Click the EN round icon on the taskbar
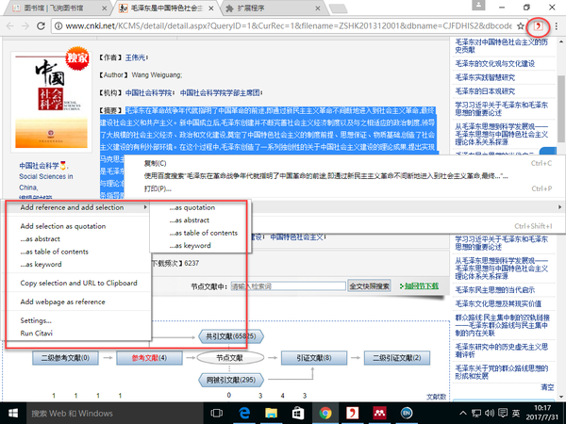This screenshot has height=424, width=566. point(407,414)
